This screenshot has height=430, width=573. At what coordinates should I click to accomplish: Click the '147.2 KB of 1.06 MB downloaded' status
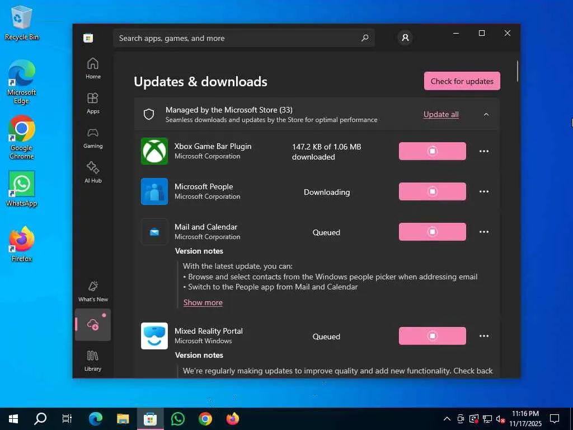[326, 152]
